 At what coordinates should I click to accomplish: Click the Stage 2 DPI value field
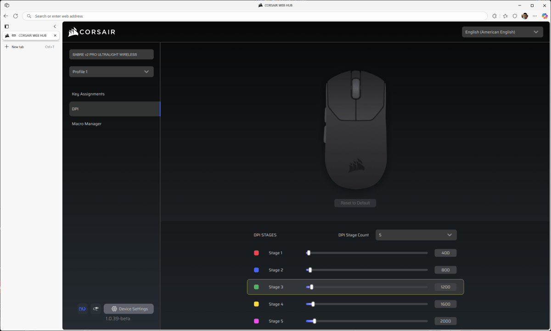tap(445, 270)
